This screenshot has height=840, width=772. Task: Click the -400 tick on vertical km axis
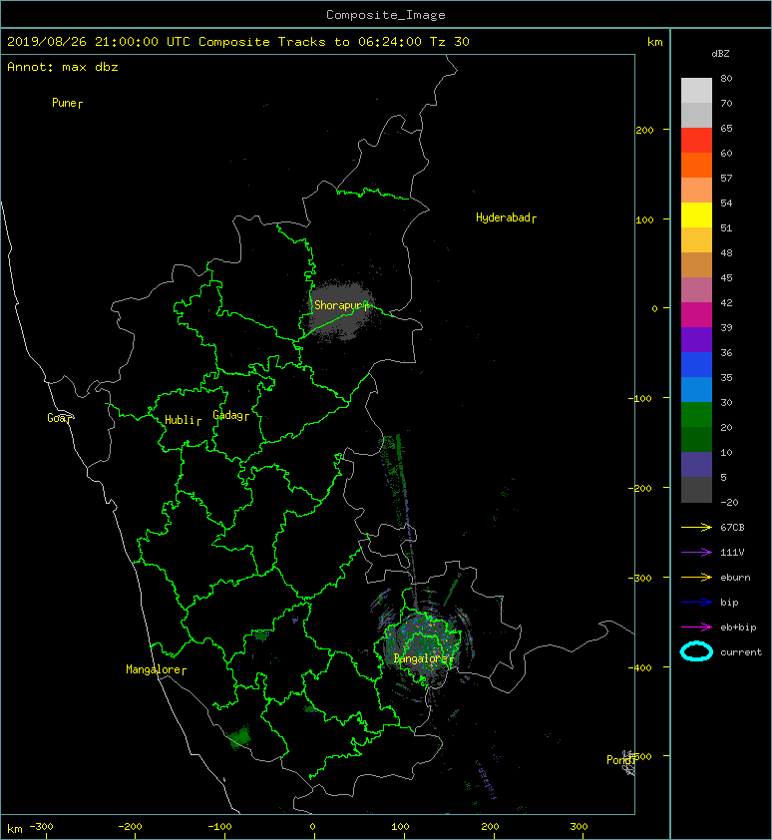[640, 667]
